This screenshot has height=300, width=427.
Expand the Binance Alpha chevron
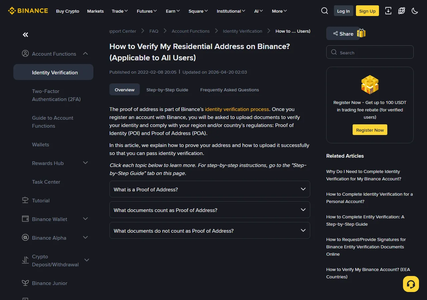click(x=85, y=237)
